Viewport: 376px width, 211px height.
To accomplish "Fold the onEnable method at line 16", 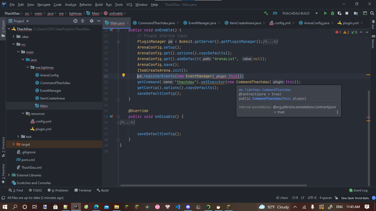I will click(118, 30).
